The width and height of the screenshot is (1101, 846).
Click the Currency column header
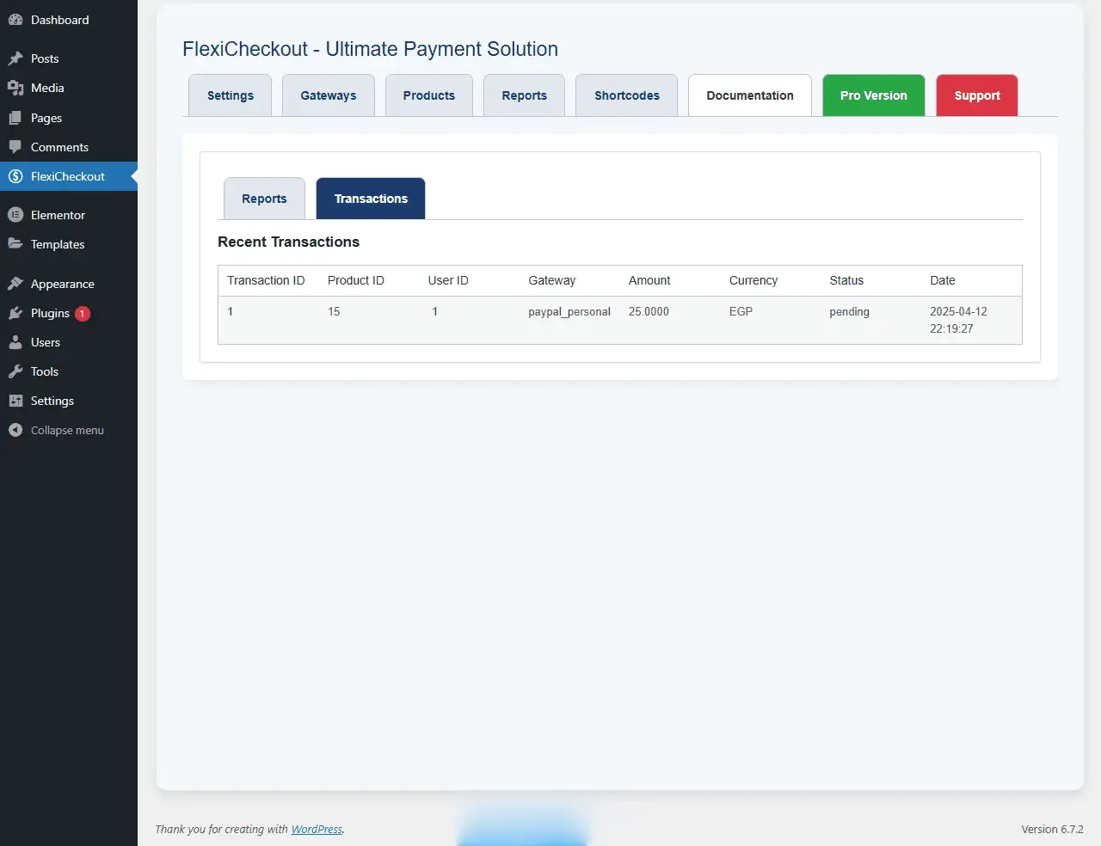[753, 280]
